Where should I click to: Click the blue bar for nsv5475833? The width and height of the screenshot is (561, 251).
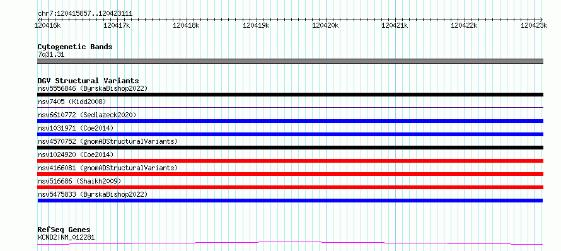(x=290, y=201)
